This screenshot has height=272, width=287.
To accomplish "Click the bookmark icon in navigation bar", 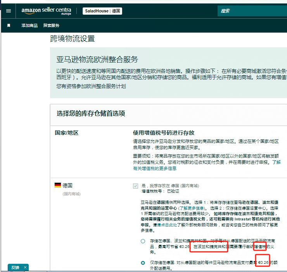I will [9, 26].
